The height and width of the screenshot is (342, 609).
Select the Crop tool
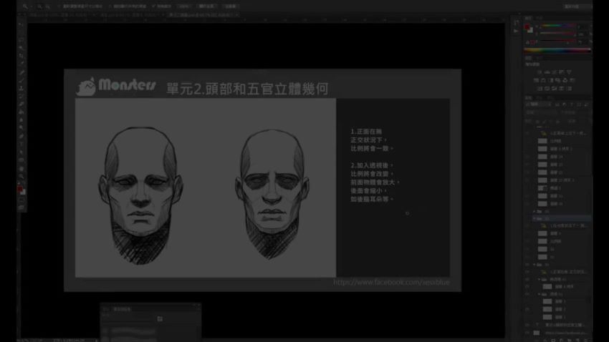tap(21, 56)
